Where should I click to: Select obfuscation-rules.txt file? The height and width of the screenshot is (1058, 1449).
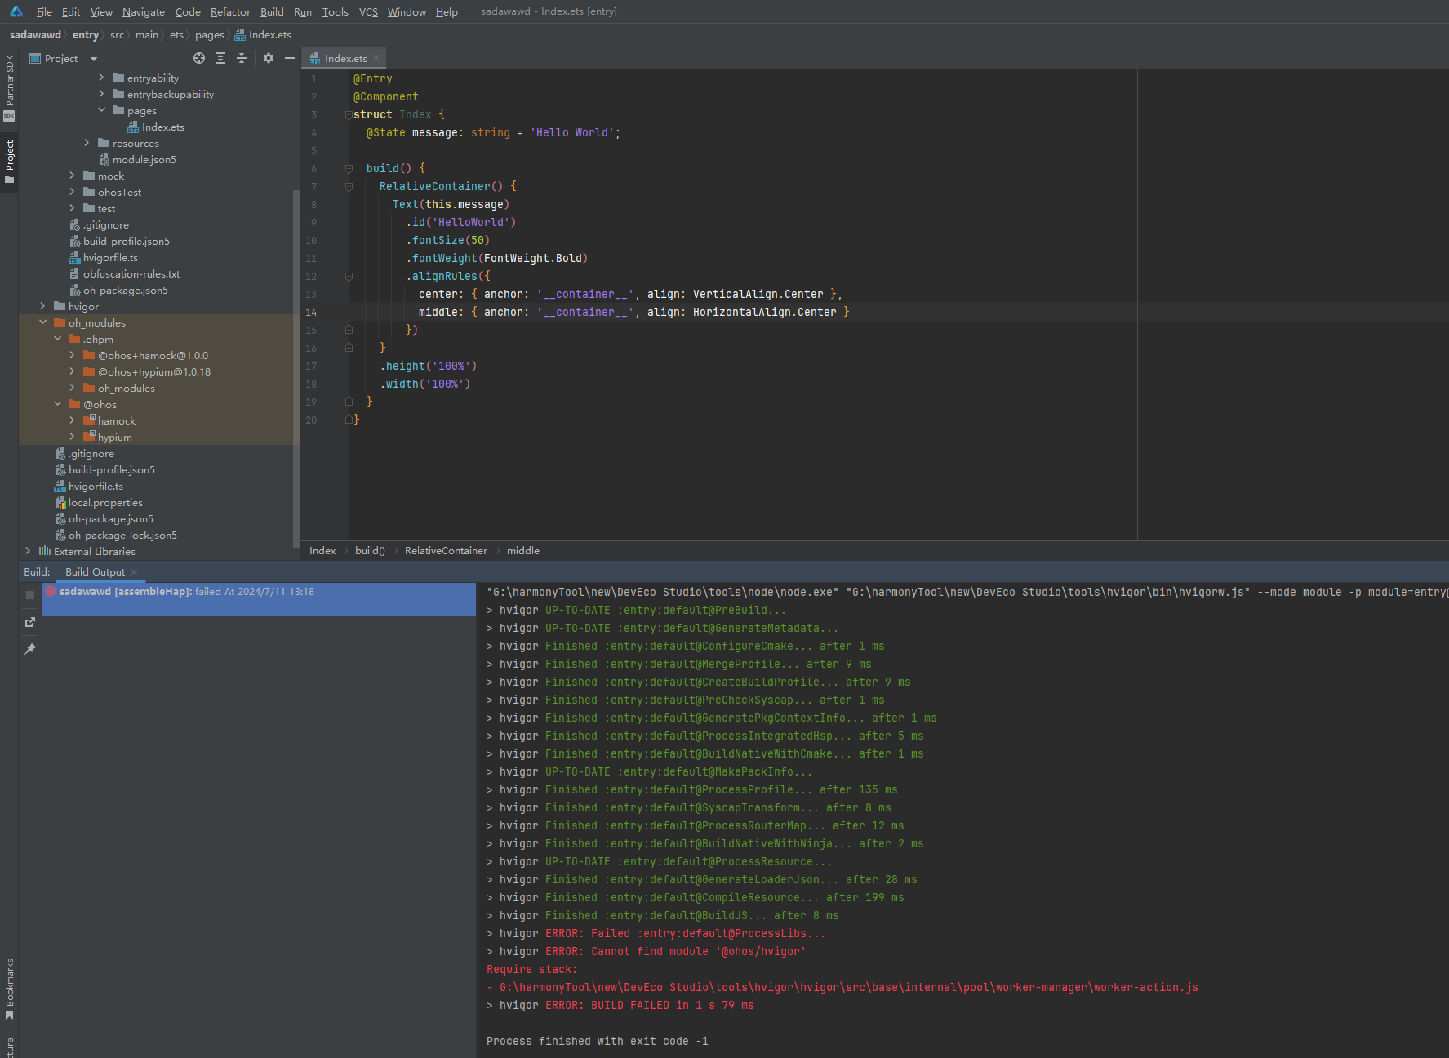(131, 273)
